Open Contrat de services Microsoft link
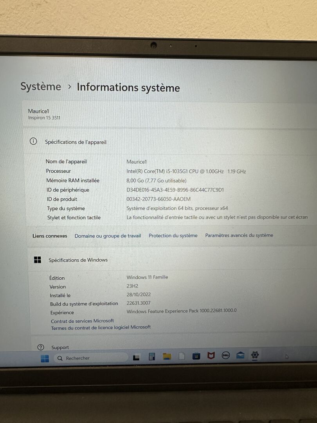This screenshot has height=423, width=317. point(82,321)
